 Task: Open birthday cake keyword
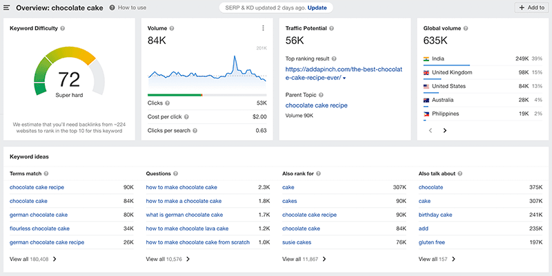(435, 215)
